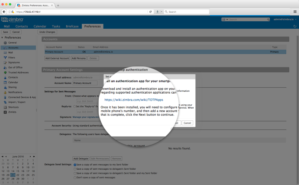The width and height of the screenshot is (299, 185).
Task: Switch to the Contacts tab
Action: point(22,26)
